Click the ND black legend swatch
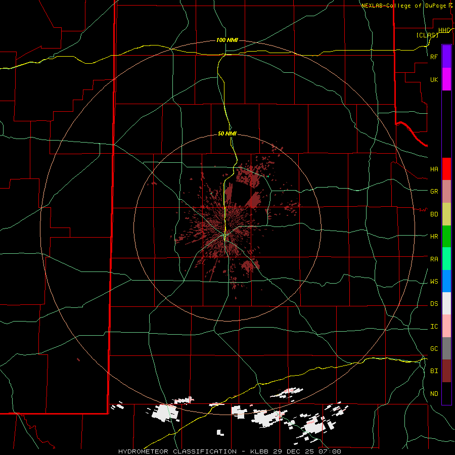Viewport: 455px width, 455px height. coord(446,393)
